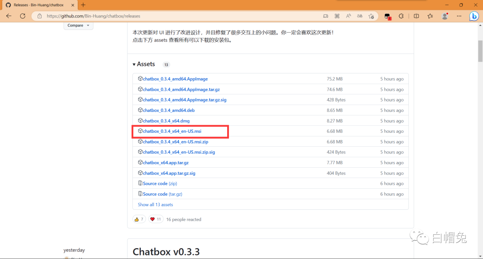Screen dimensions: 483x259
Task: Click the Chatbox v0.3.3 release heading
Action: [166, 251]
